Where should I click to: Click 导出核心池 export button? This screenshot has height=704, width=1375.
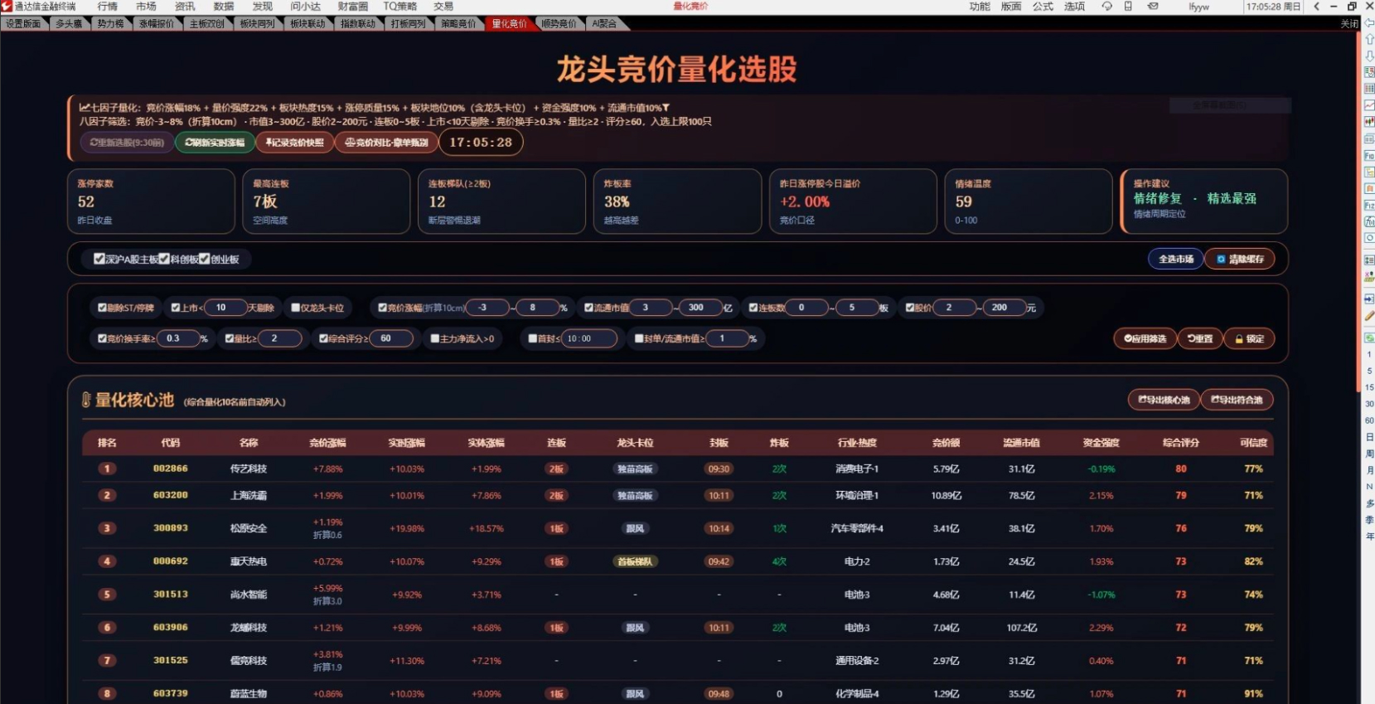(1164, 400)
